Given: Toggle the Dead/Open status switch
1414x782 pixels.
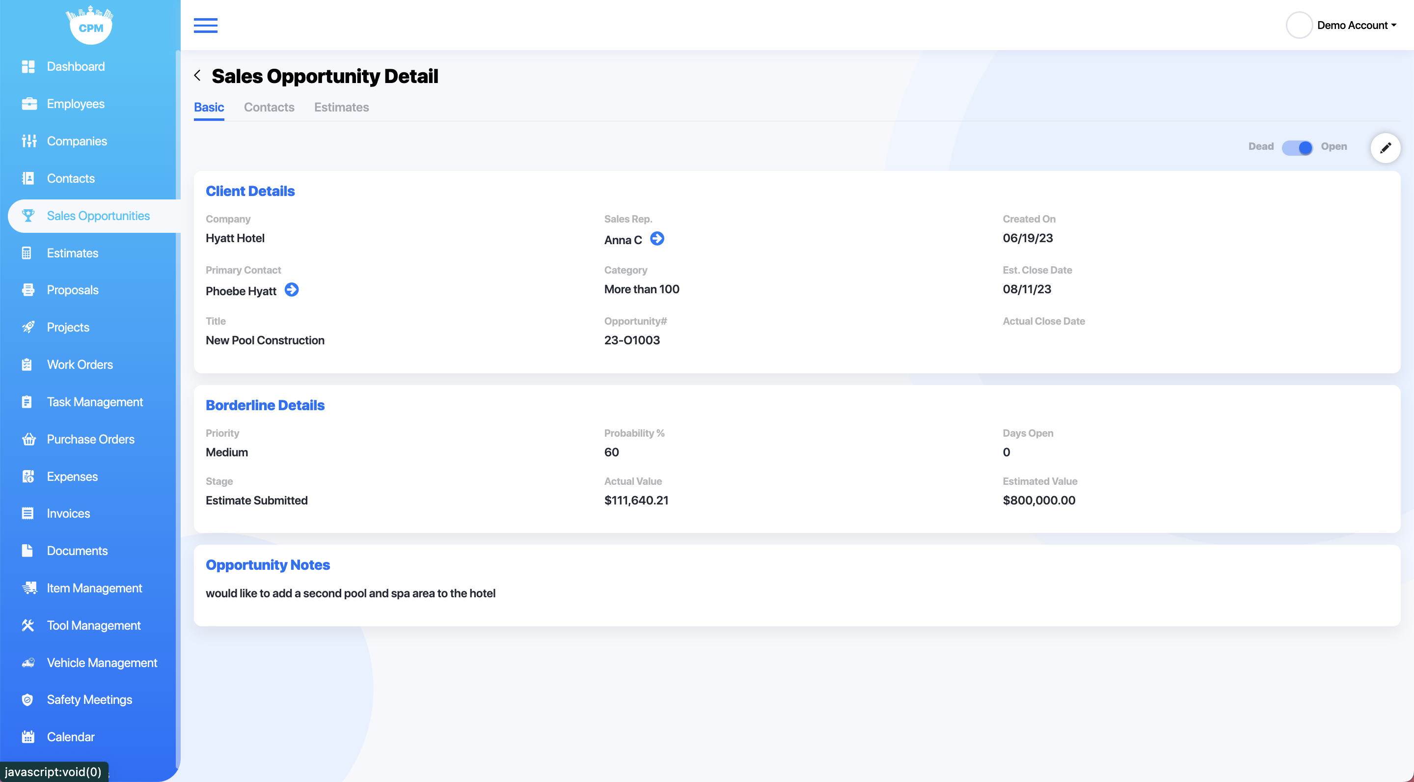Looking at the screenshot, I should (x=1297, y=147).
